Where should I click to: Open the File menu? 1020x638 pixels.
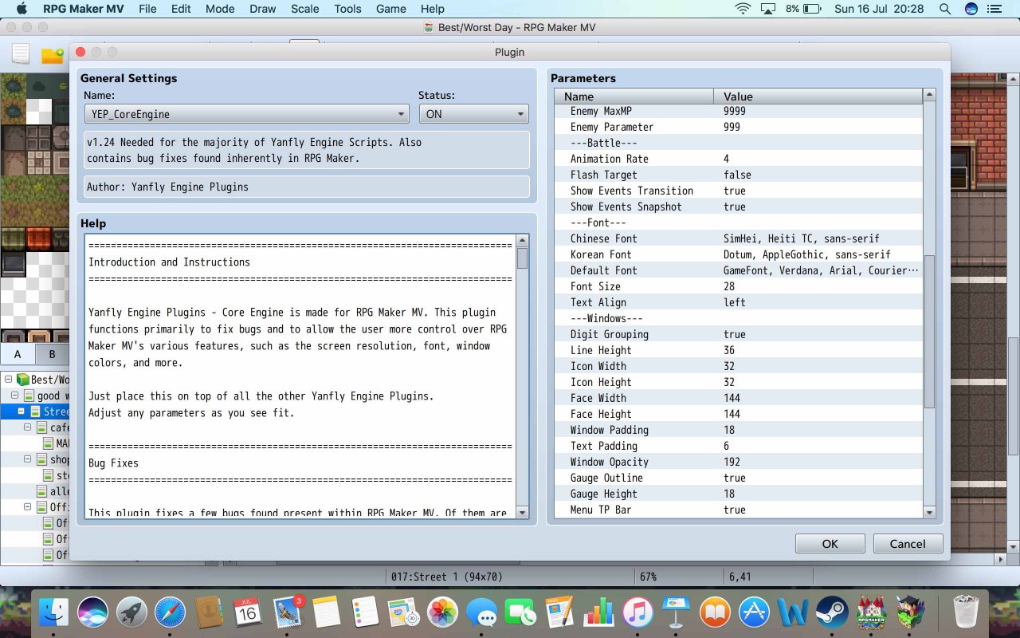pos(147,9)
